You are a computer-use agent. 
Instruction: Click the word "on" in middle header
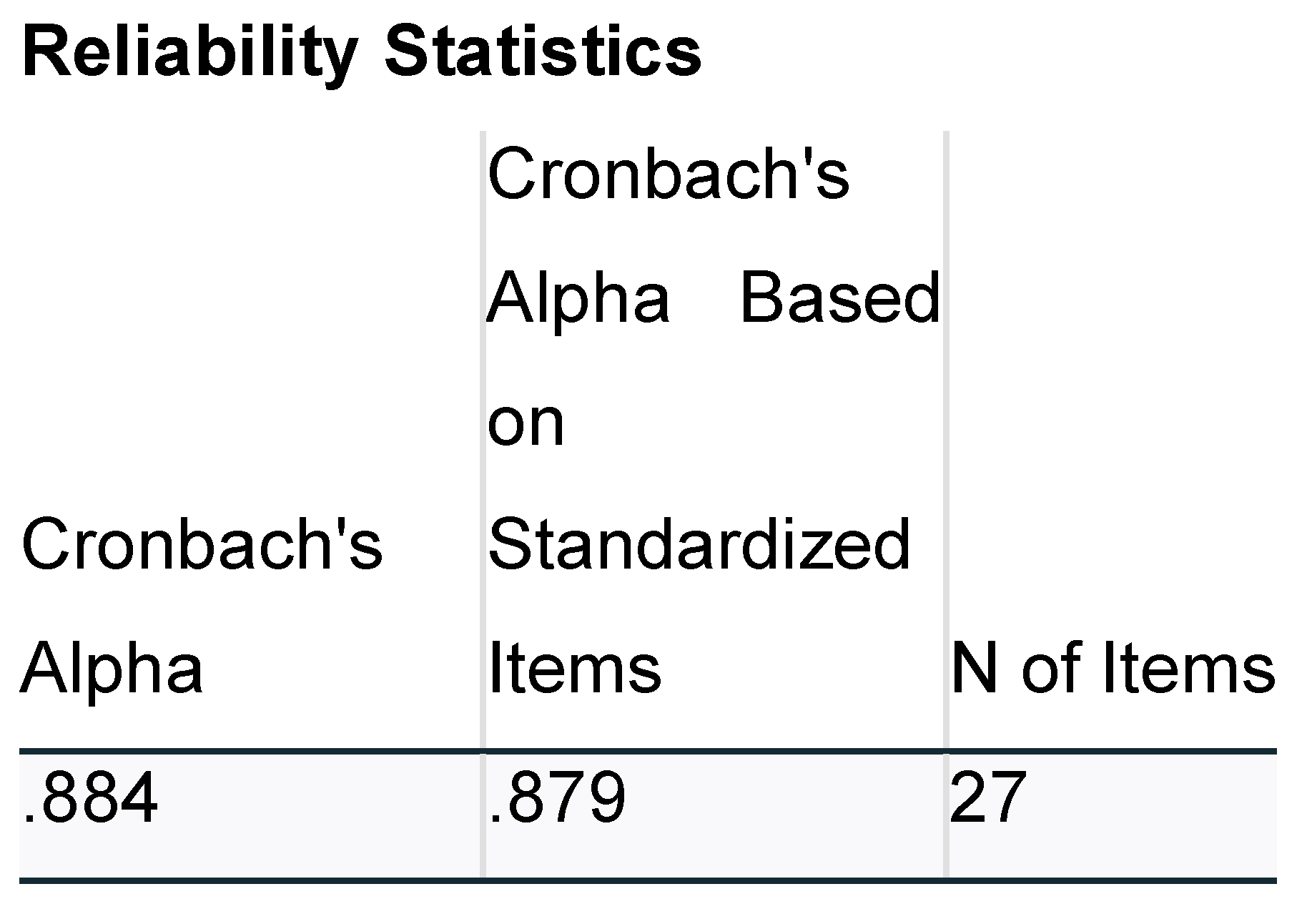pos(526,422)
